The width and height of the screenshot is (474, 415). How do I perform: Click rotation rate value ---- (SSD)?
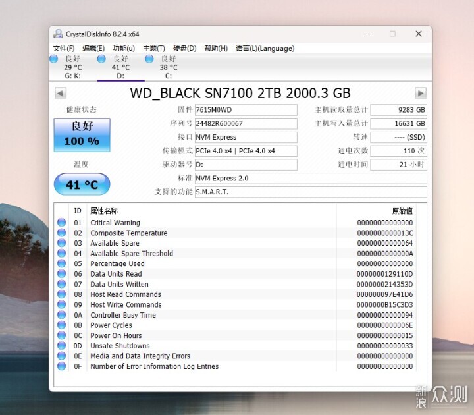(398, 137)
